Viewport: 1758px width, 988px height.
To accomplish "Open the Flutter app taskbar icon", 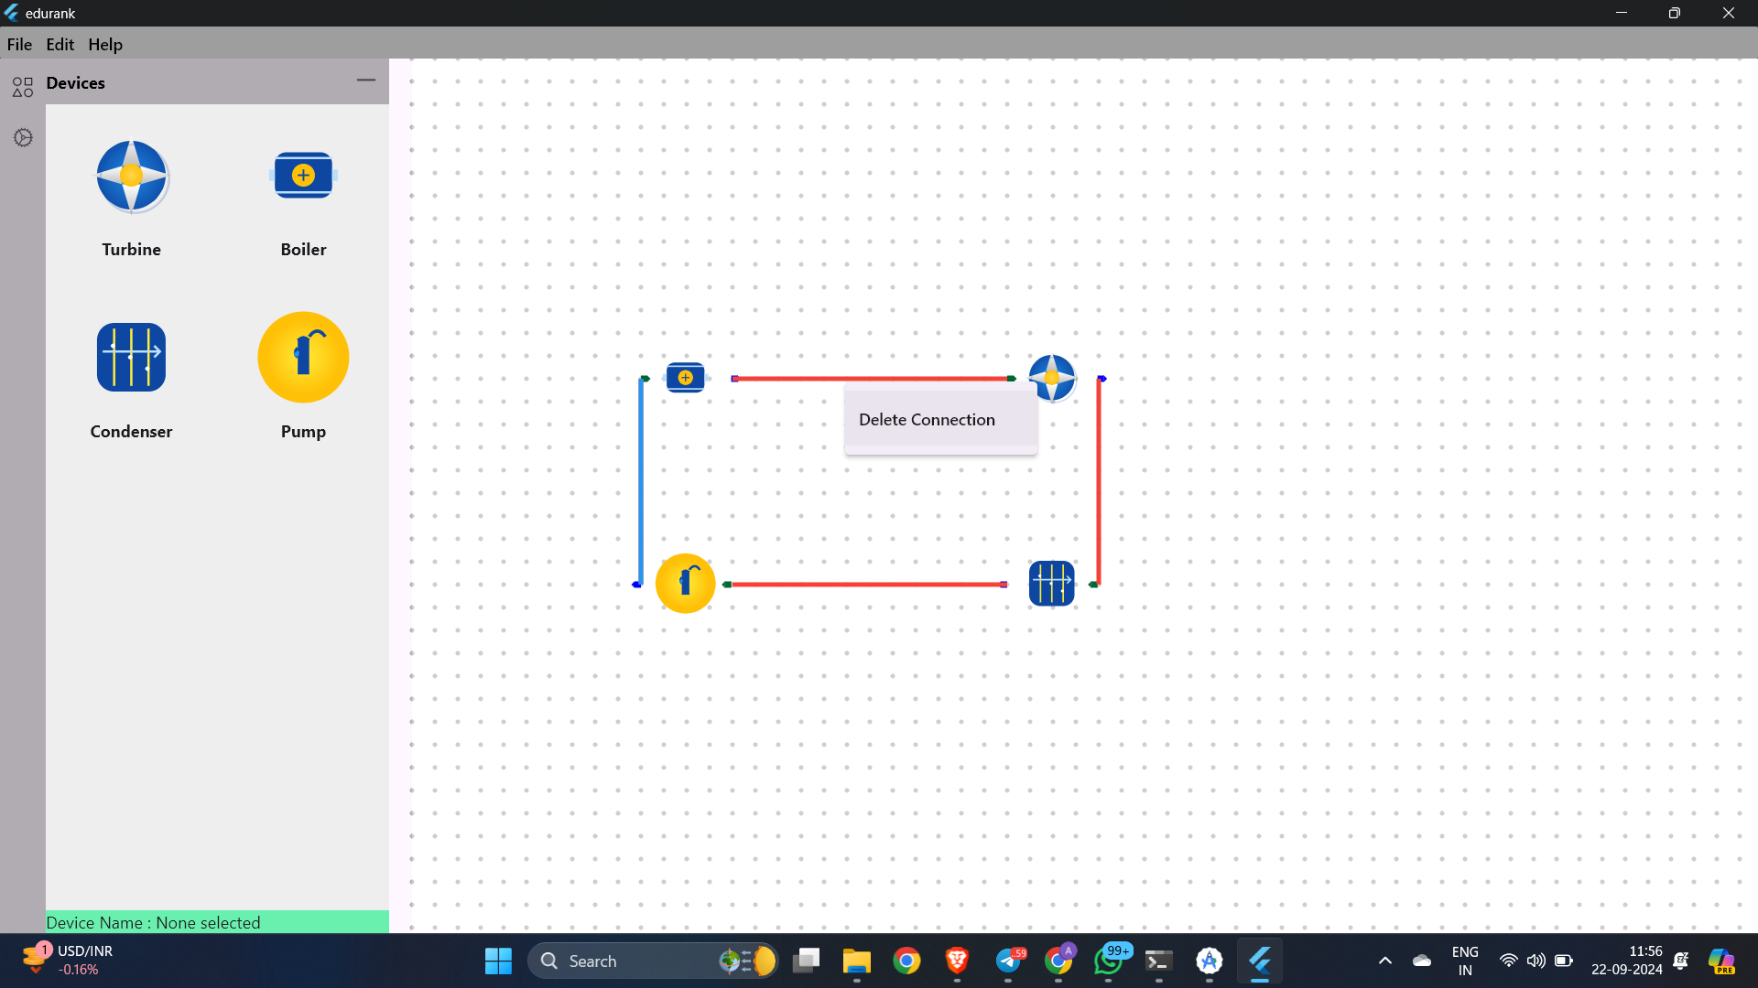I will (x=1260, y=961).
